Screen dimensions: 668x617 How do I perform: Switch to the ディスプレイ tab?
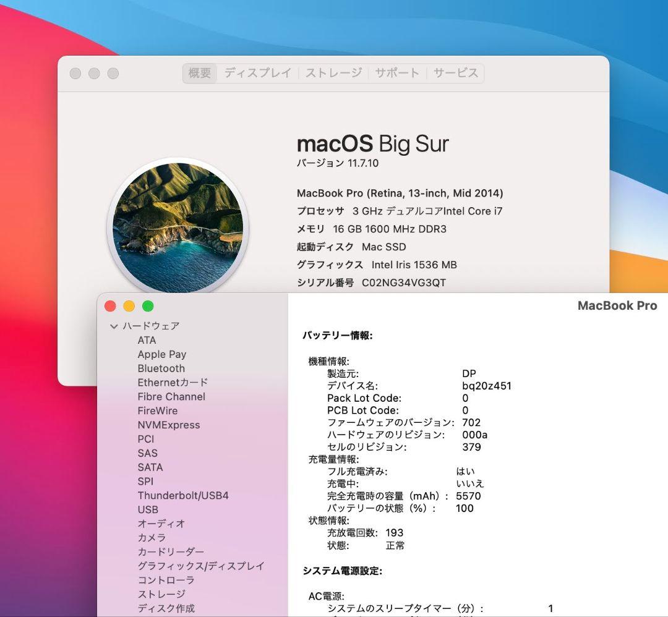click(257, 72)
